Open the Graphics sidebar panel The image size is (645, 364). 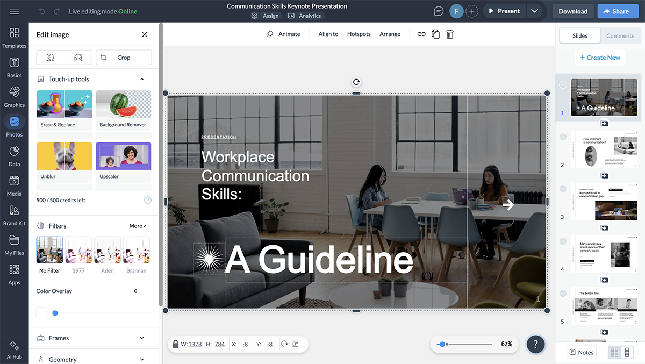click(14, 97)
